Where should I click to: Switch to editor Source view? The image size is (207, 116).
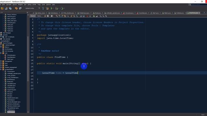click(x=33, y=16)
